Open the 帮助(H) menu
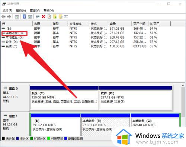The image size is (186, 147). pos(49,11)
